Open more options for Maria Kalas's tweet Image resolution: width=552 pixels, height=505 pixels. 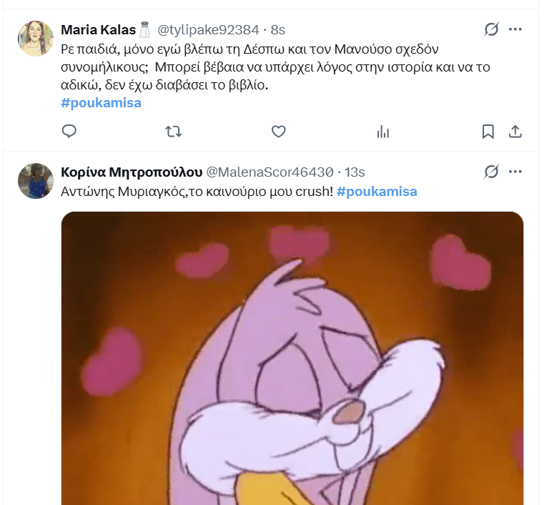coord(515,29)
